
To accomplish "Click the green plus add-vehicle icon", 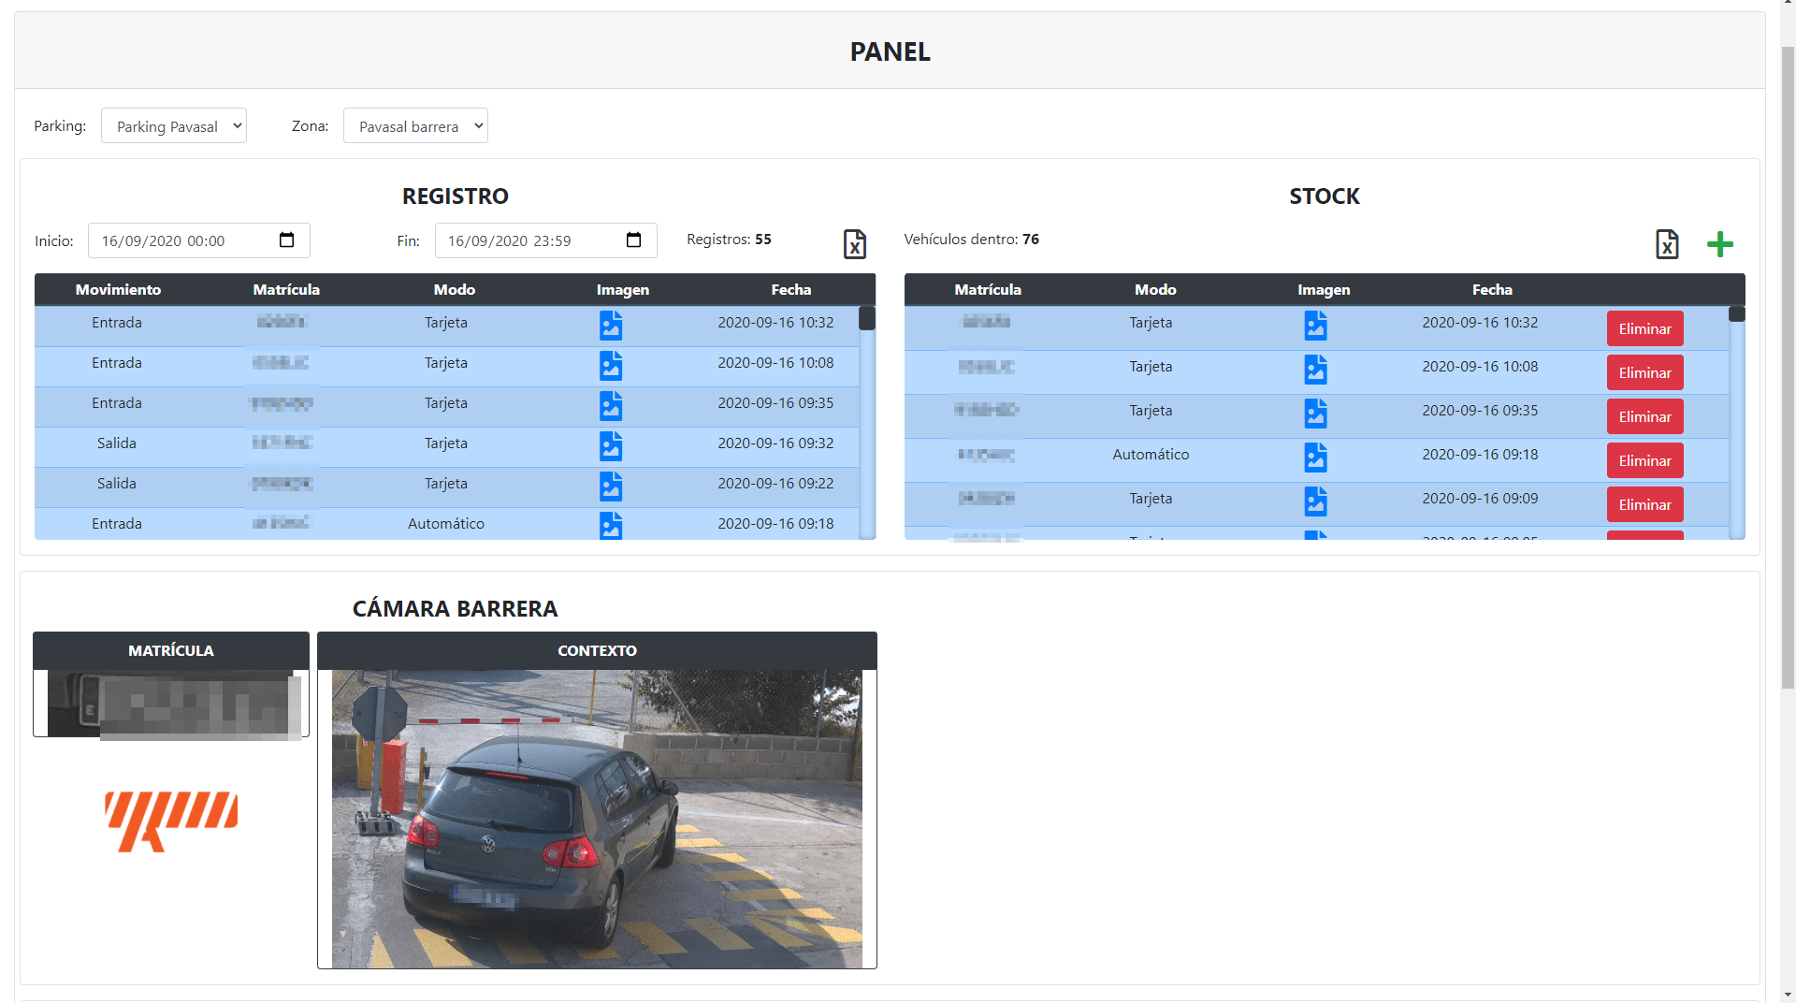I will click(1719, 244).
